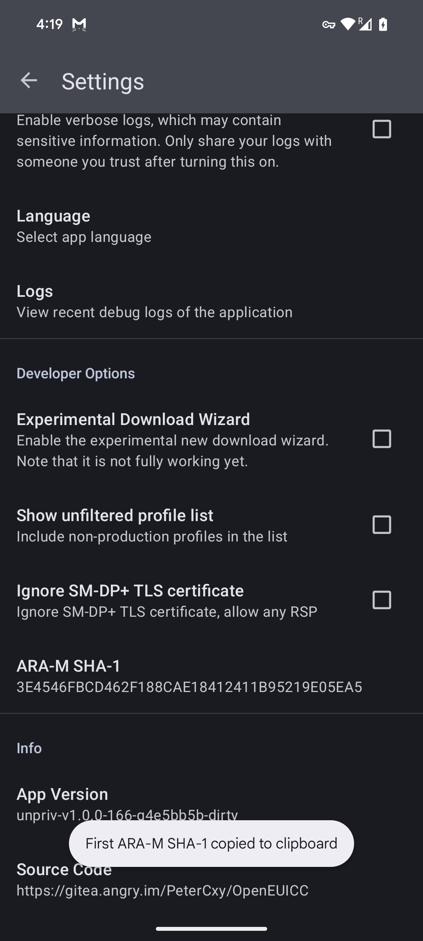423x941 pixels.
Task: Tap the back arrow in Settings
Action: point(29,81)
